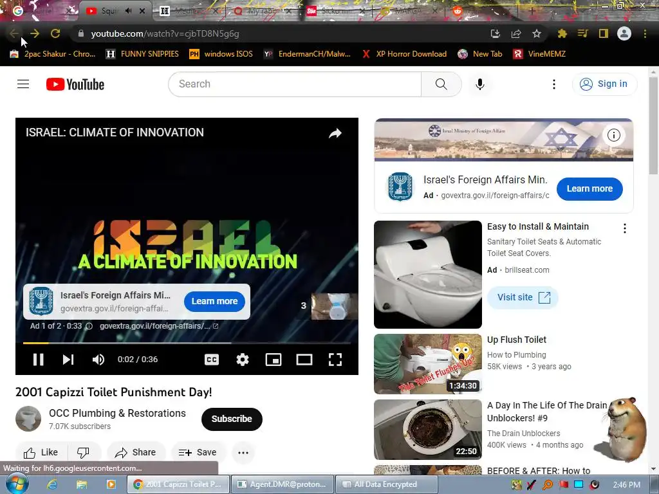Screen dimensions: 659x494
Task: Bookmark this tab star icon
Action: pos(537,33)
